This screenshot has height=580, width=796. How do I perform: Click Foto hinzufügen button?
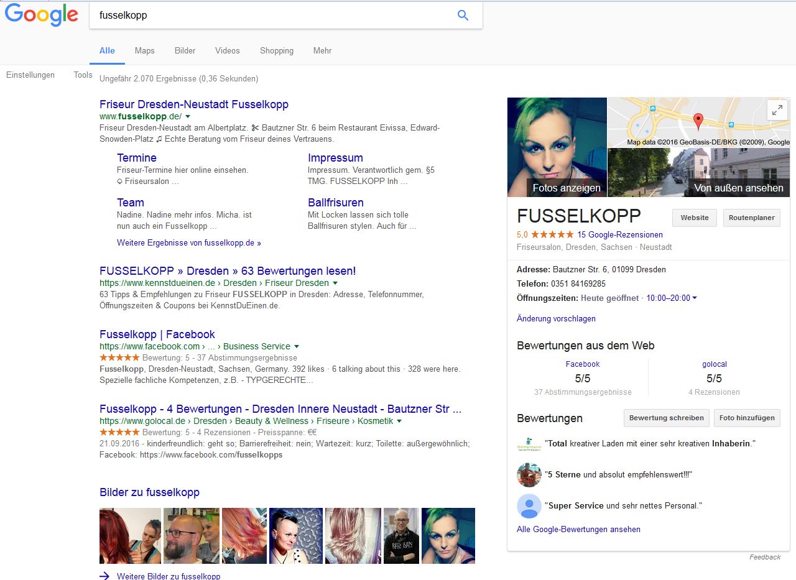747,418
